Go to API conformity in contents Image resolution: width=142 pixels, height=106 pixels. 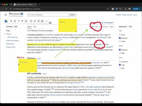[12, 37]
